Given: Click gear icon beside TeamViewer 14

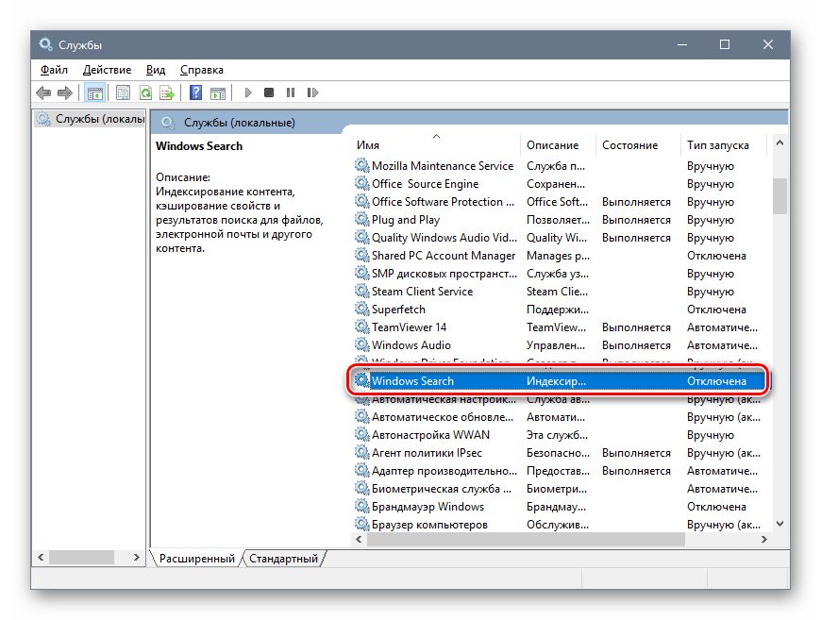Looking at the screenshot, I should (x=361, y=327).
